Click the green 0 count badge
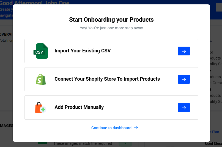The height and width of the screenshot is (147, 222). pos(125,143)
